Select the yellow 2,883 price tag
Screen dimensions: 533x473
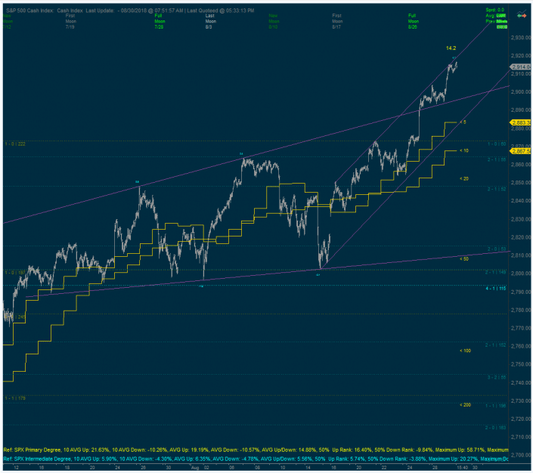coord(521,122)
